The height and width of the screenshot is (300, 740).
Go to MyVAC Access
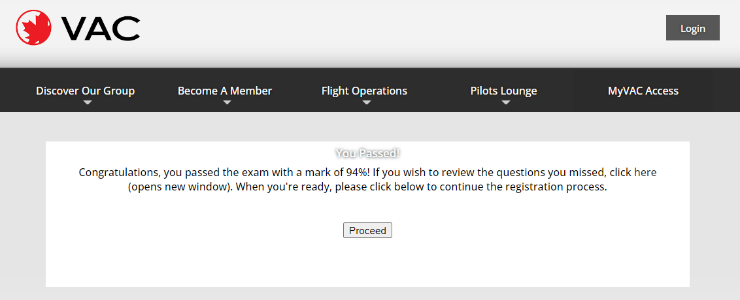point(643,91)
